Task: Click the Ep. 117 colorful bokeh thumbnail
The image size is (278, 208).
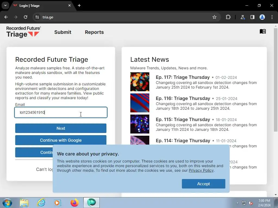Action: pyautogui.click(x=140, y=82)
